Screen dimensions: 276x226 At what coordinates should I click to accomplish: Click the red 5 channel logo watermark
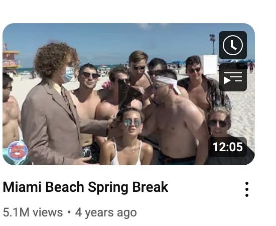tap(18, 151)
